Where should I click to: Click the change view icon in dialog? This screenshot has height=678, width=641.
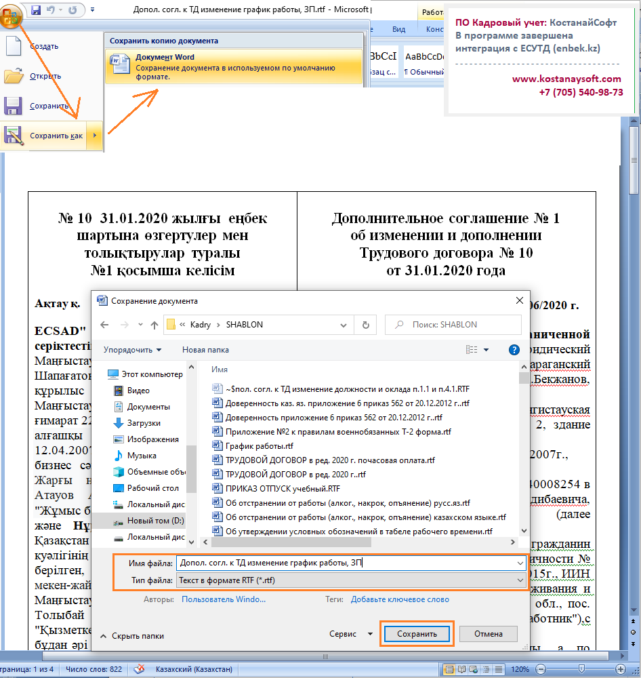(x=472, y=350)
